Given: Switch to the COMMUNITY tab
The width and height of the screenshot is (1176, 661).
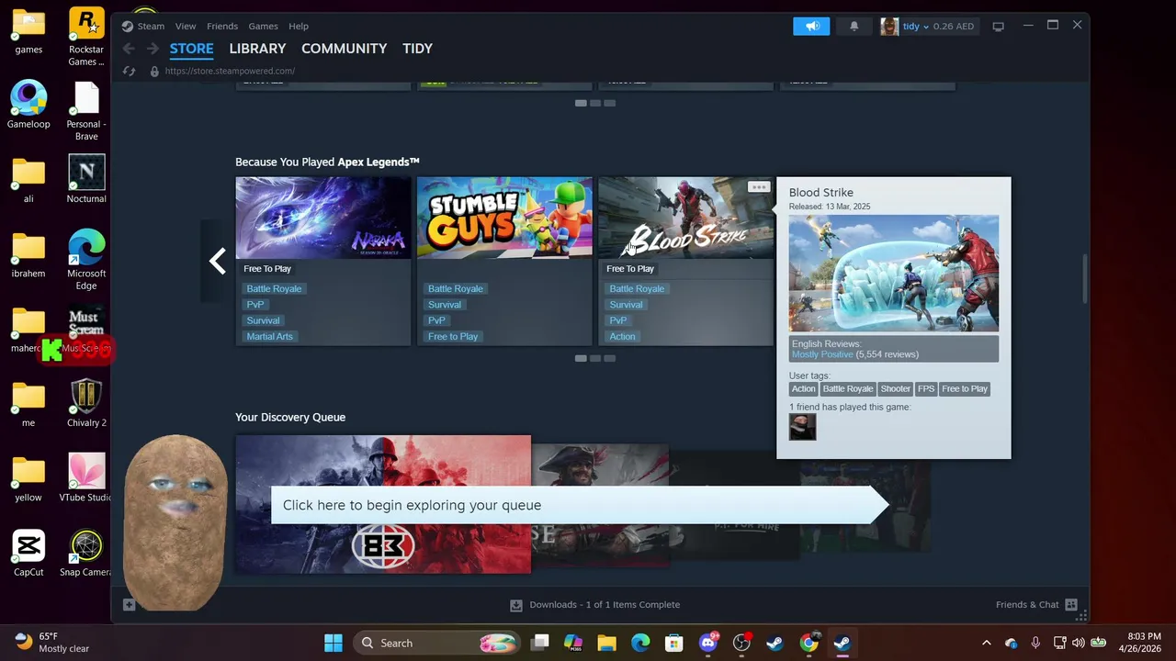Looking at the screenshot, I should click(344, 49).
